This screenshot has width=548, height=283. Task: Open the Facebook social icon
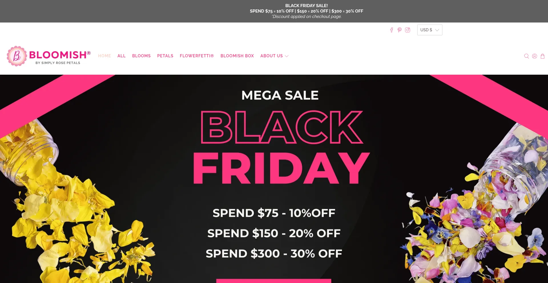click(x=392, y=30)
